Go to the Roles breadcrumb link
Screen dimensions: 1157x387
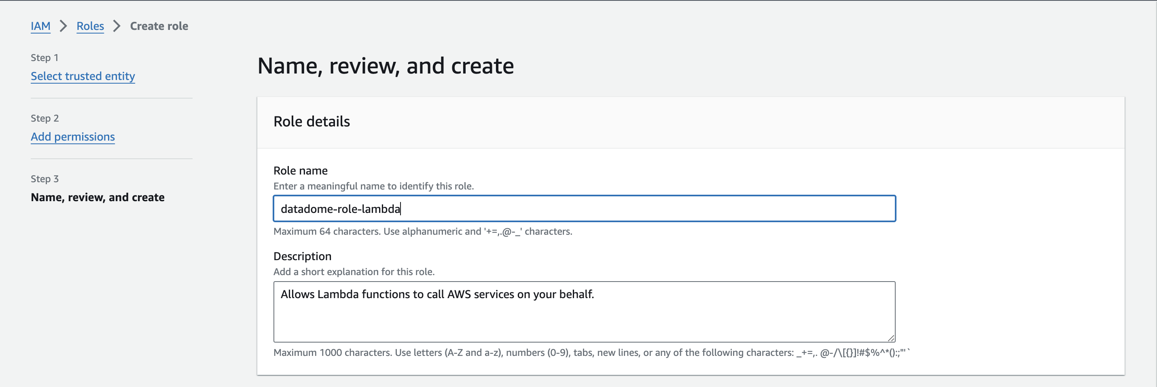90,26
